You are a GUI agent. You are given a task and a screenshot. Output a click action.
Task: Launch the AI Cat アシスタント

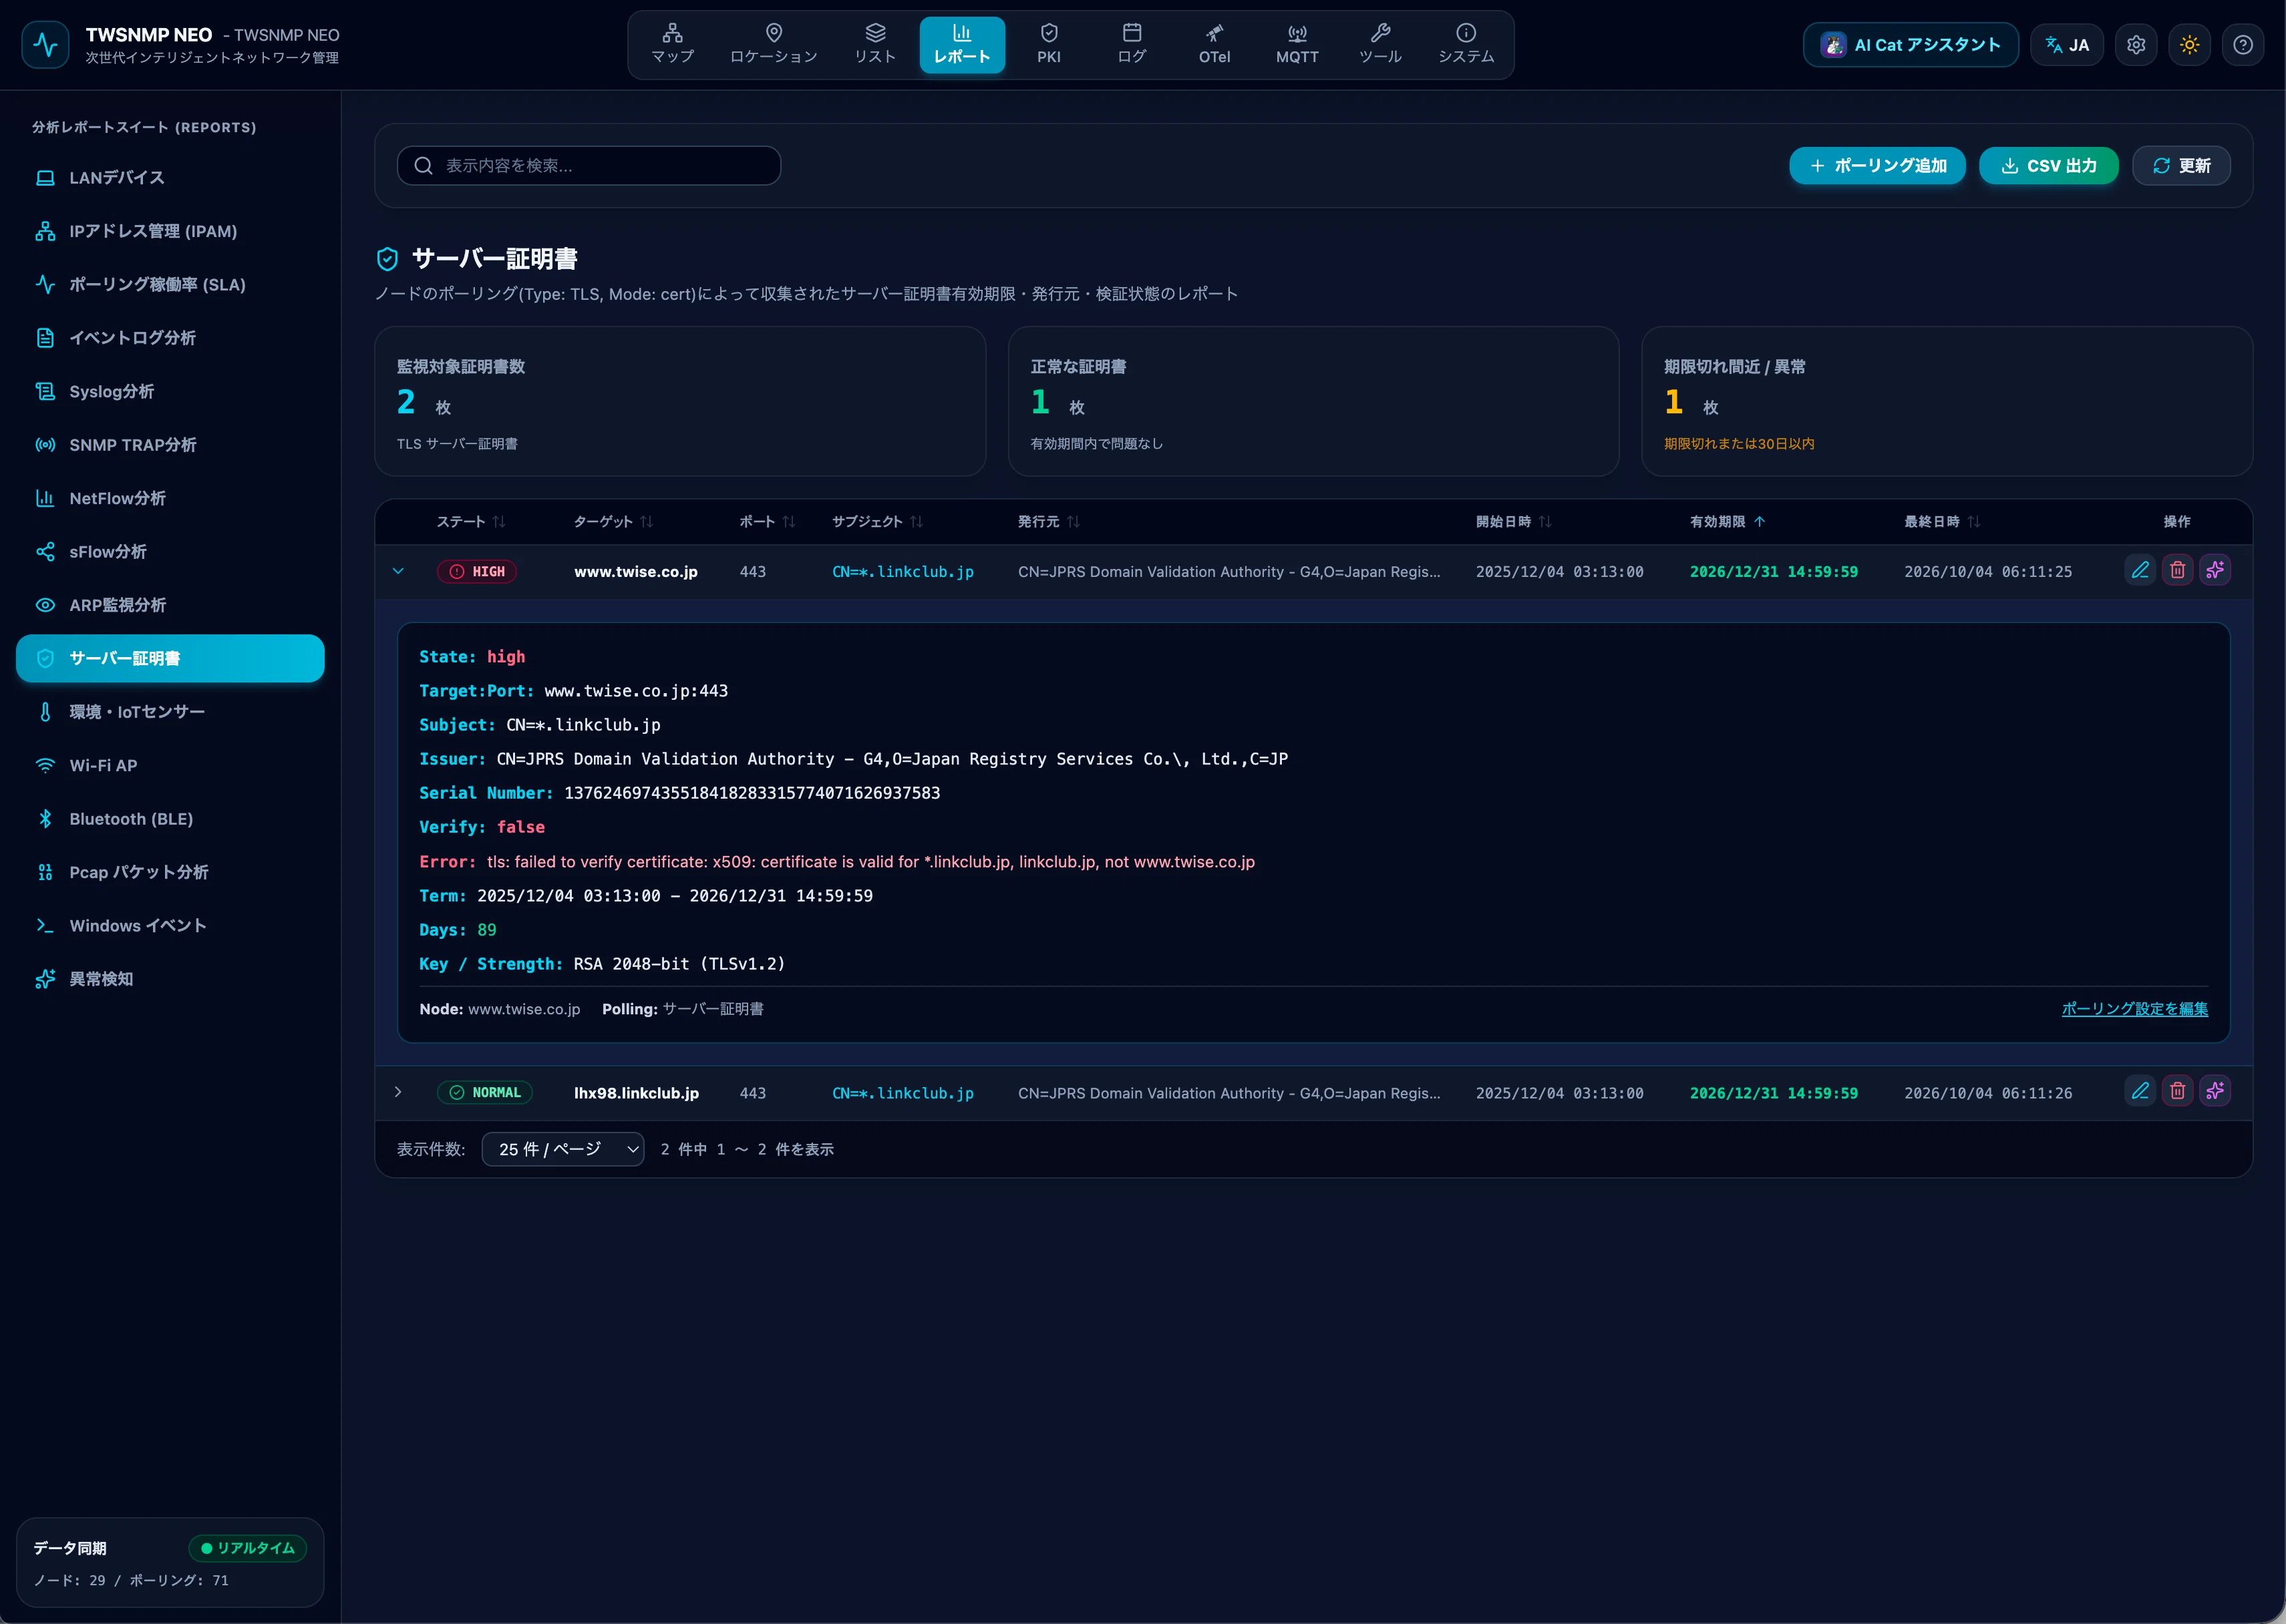click(1910, 45)
